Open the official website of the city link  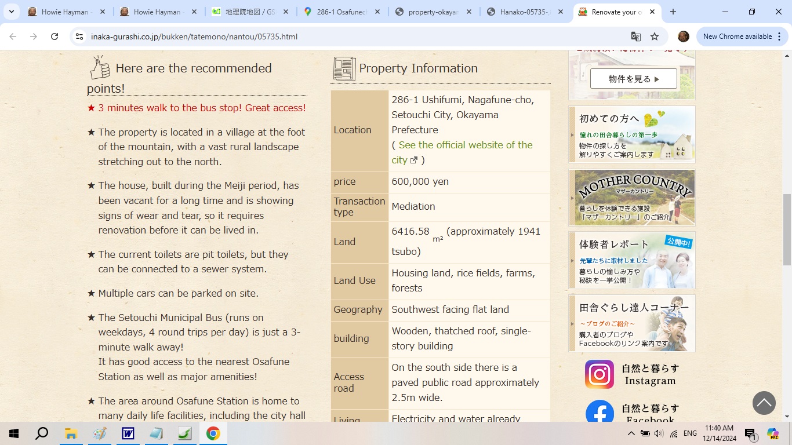pos(465,145)
